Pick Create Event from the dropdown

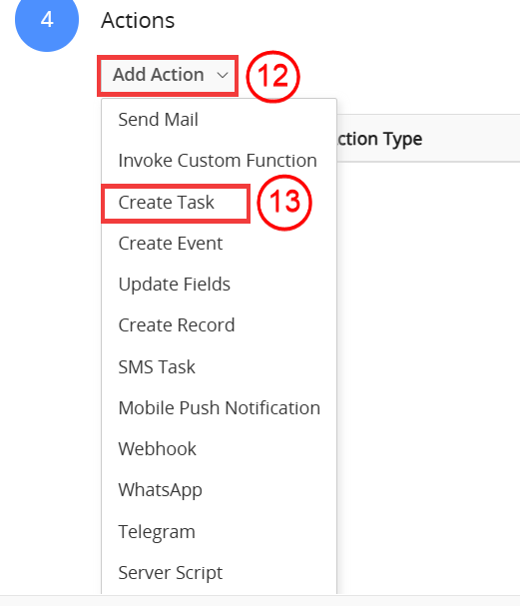[219, 244]
